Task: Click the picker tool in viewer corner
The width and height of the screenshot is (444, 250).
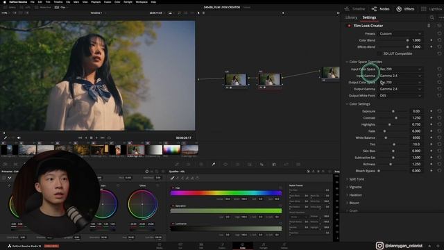Action: pos(6,137)
